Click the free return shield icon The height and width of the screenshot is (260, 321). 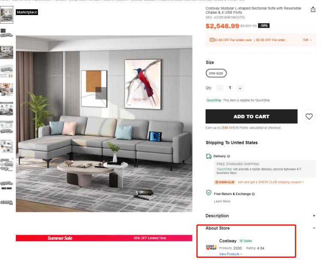pos(208,193)
